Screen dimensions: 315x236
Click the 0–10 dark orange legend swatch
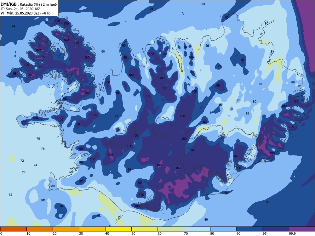click(x=13, y=229)
